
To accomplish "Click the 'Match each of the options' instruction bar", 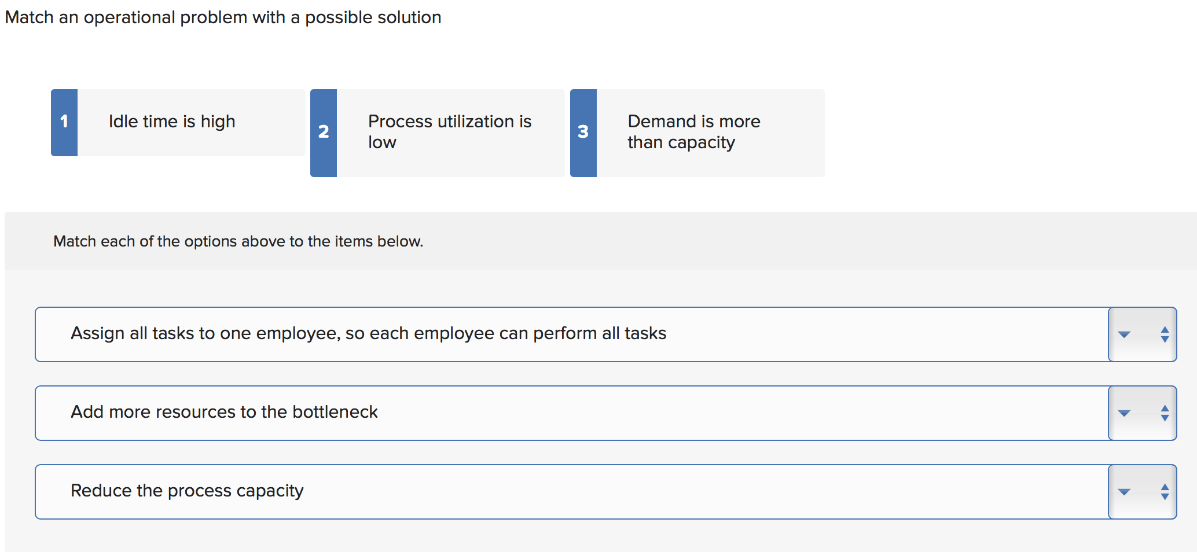I will coord(238,241).
